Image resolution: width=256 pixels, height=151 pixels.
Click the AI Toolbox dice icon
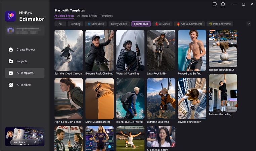11,85
